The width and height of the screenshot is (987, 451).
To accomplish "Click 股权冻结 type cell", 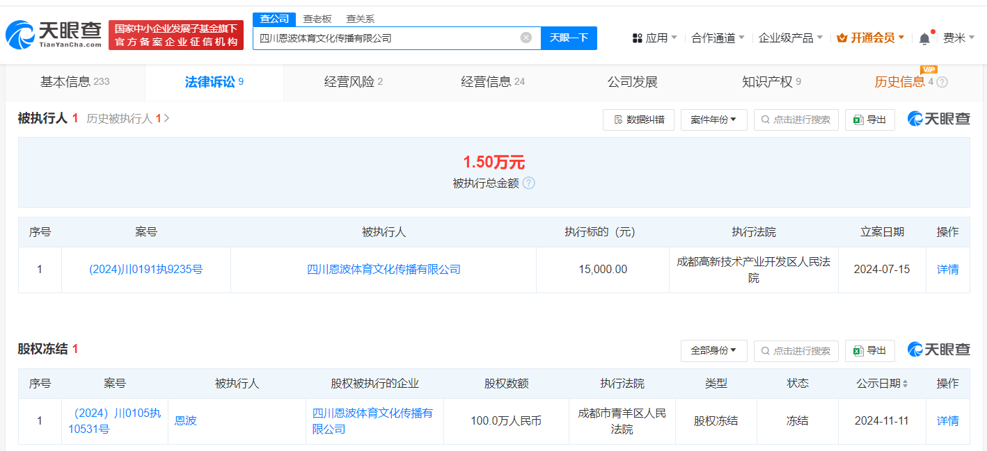I will pos(716,421).
